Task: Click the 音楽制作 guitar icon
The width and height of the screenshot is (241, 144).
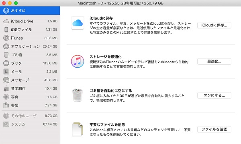Action: [x=6, y=88]
